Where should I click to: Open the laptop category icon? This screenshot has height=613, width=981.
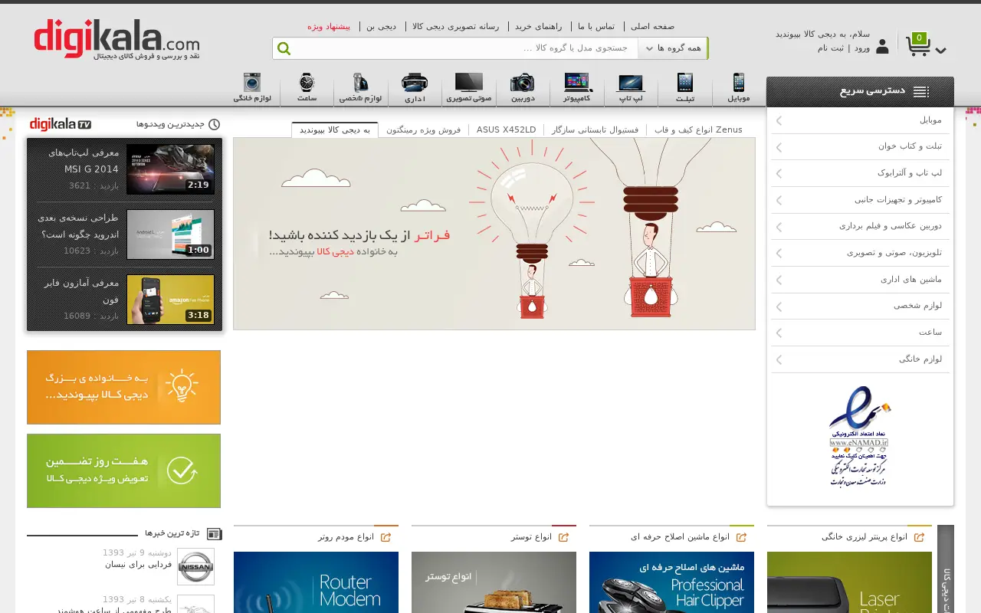(631, 84)
